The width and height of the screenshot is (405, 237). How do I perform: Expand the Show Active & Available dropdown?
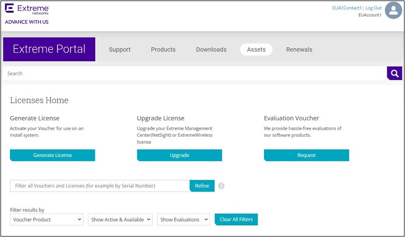point(120,219)
